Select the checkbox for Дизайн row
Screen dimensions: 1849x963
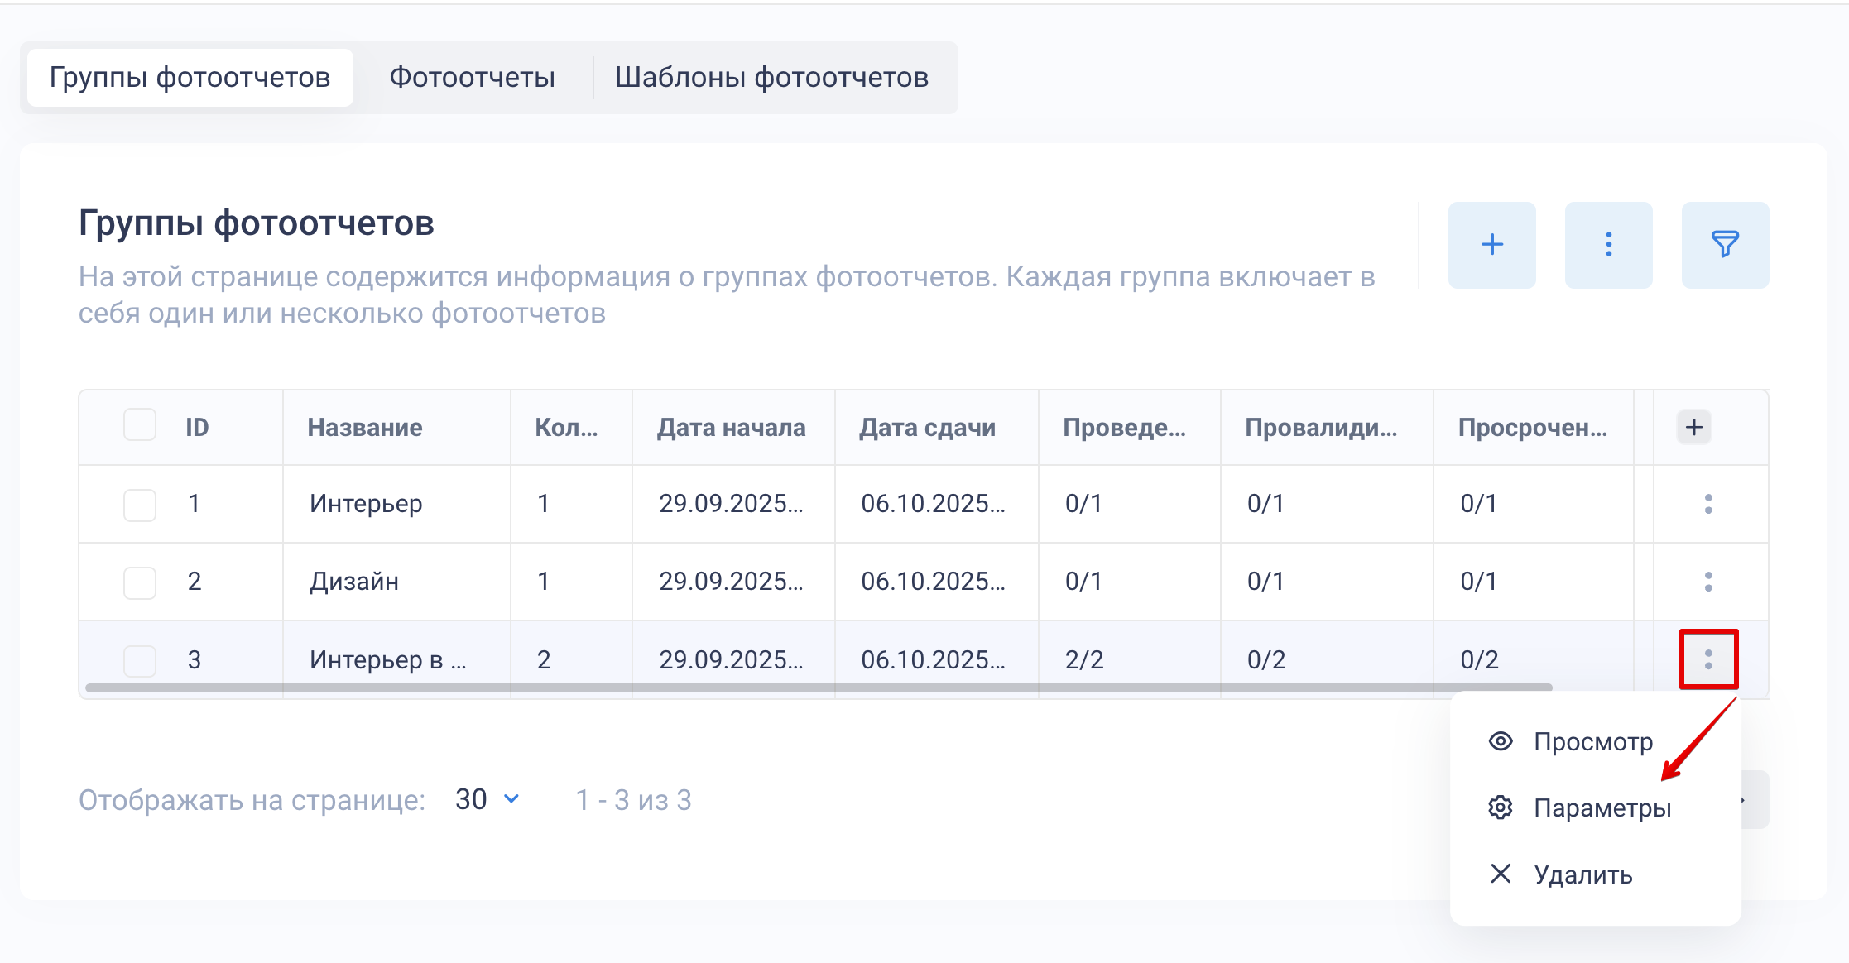pos(140,582)
